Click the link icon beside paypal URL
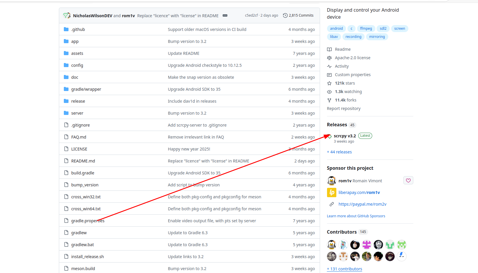Viewport: 478px width, 273px height. (x=332, y=204)
